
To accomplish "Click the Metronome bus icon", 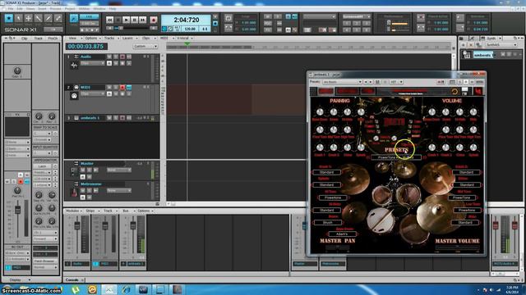I will click(x=74, y=193).
